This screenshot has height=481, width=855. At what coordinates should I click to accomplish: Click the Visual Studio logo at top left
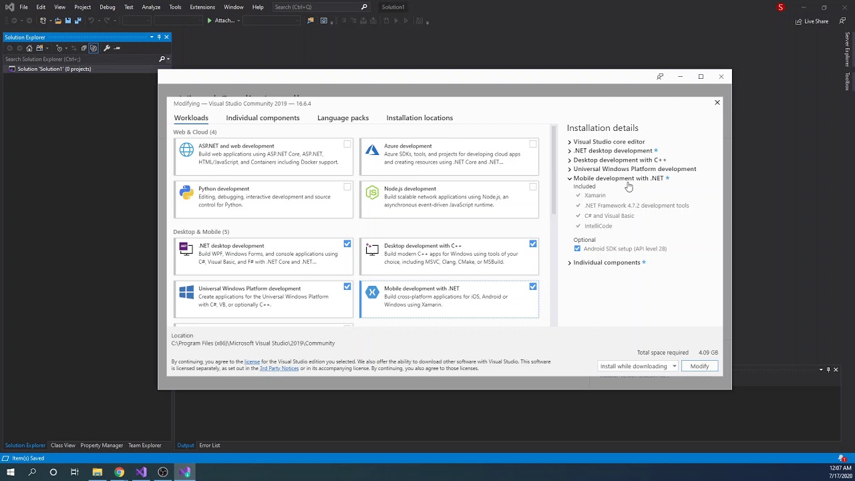(9, 7)
